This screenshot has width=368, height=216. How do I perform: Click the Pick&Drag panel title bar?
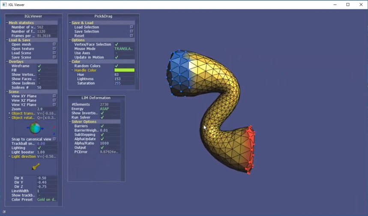pos(103,16)
